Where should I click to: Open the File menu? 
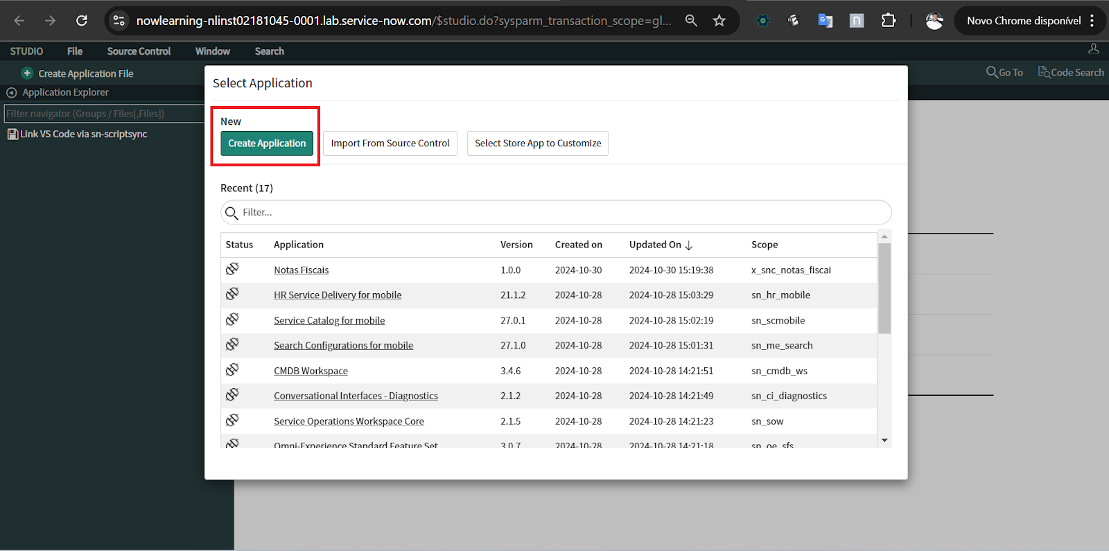click(x=75, y=51)
